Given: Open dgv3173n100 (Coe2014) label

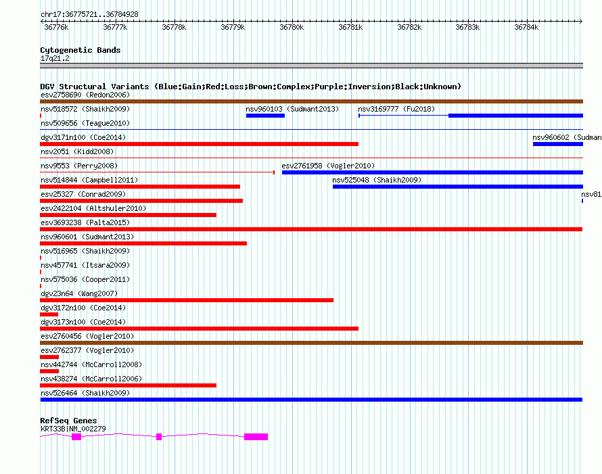Looking at the screenshot, I should tap(83, 322).
